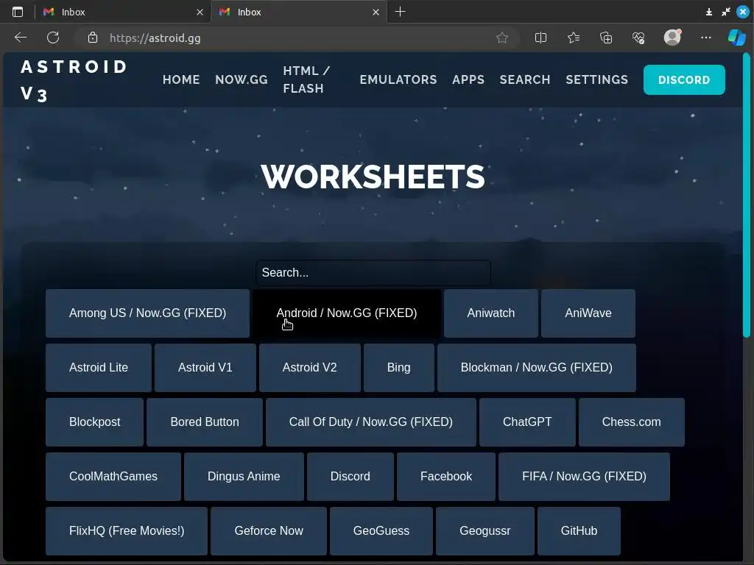This screenshot has height=565, width=754.
Task: Open the GitHub tile
Action: 579,531
